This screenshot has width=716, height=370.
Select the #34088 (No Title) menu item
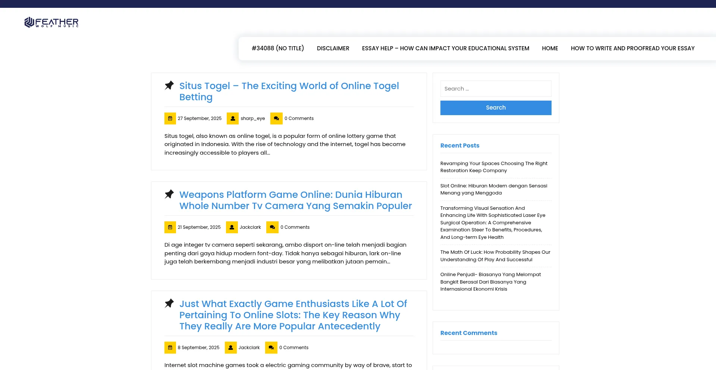(278, 48)
